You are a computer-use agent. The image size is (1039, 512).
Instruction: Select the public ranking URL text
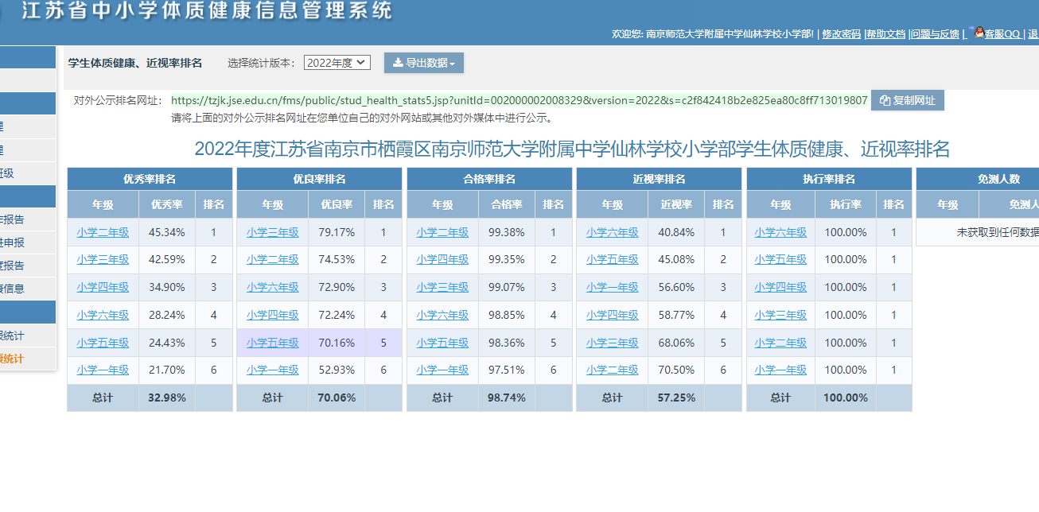519,100
